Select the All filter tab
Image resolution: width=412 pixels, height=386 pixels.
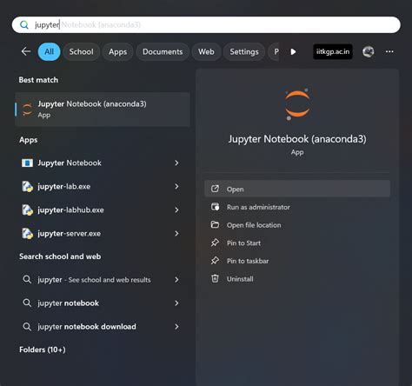coord(49,51)
